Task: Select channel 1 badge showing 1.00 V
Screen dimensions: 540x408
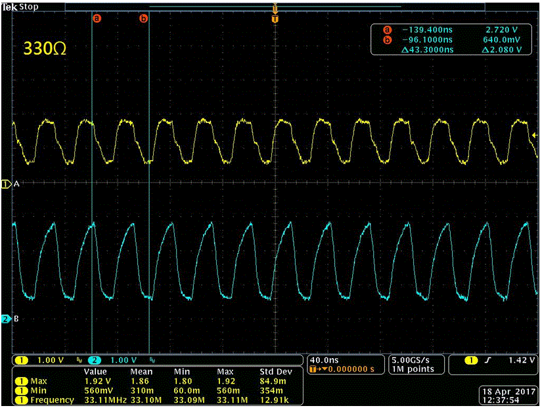Action: [22, 360]
